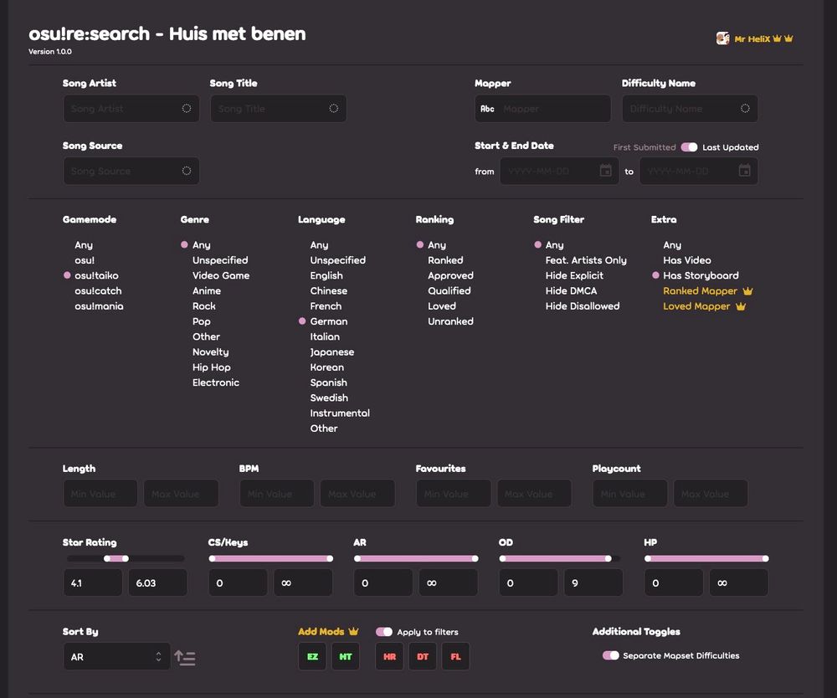Click the circle icon in Song Artist field
This screenshot has width=837, height=698.
(187, 108)
